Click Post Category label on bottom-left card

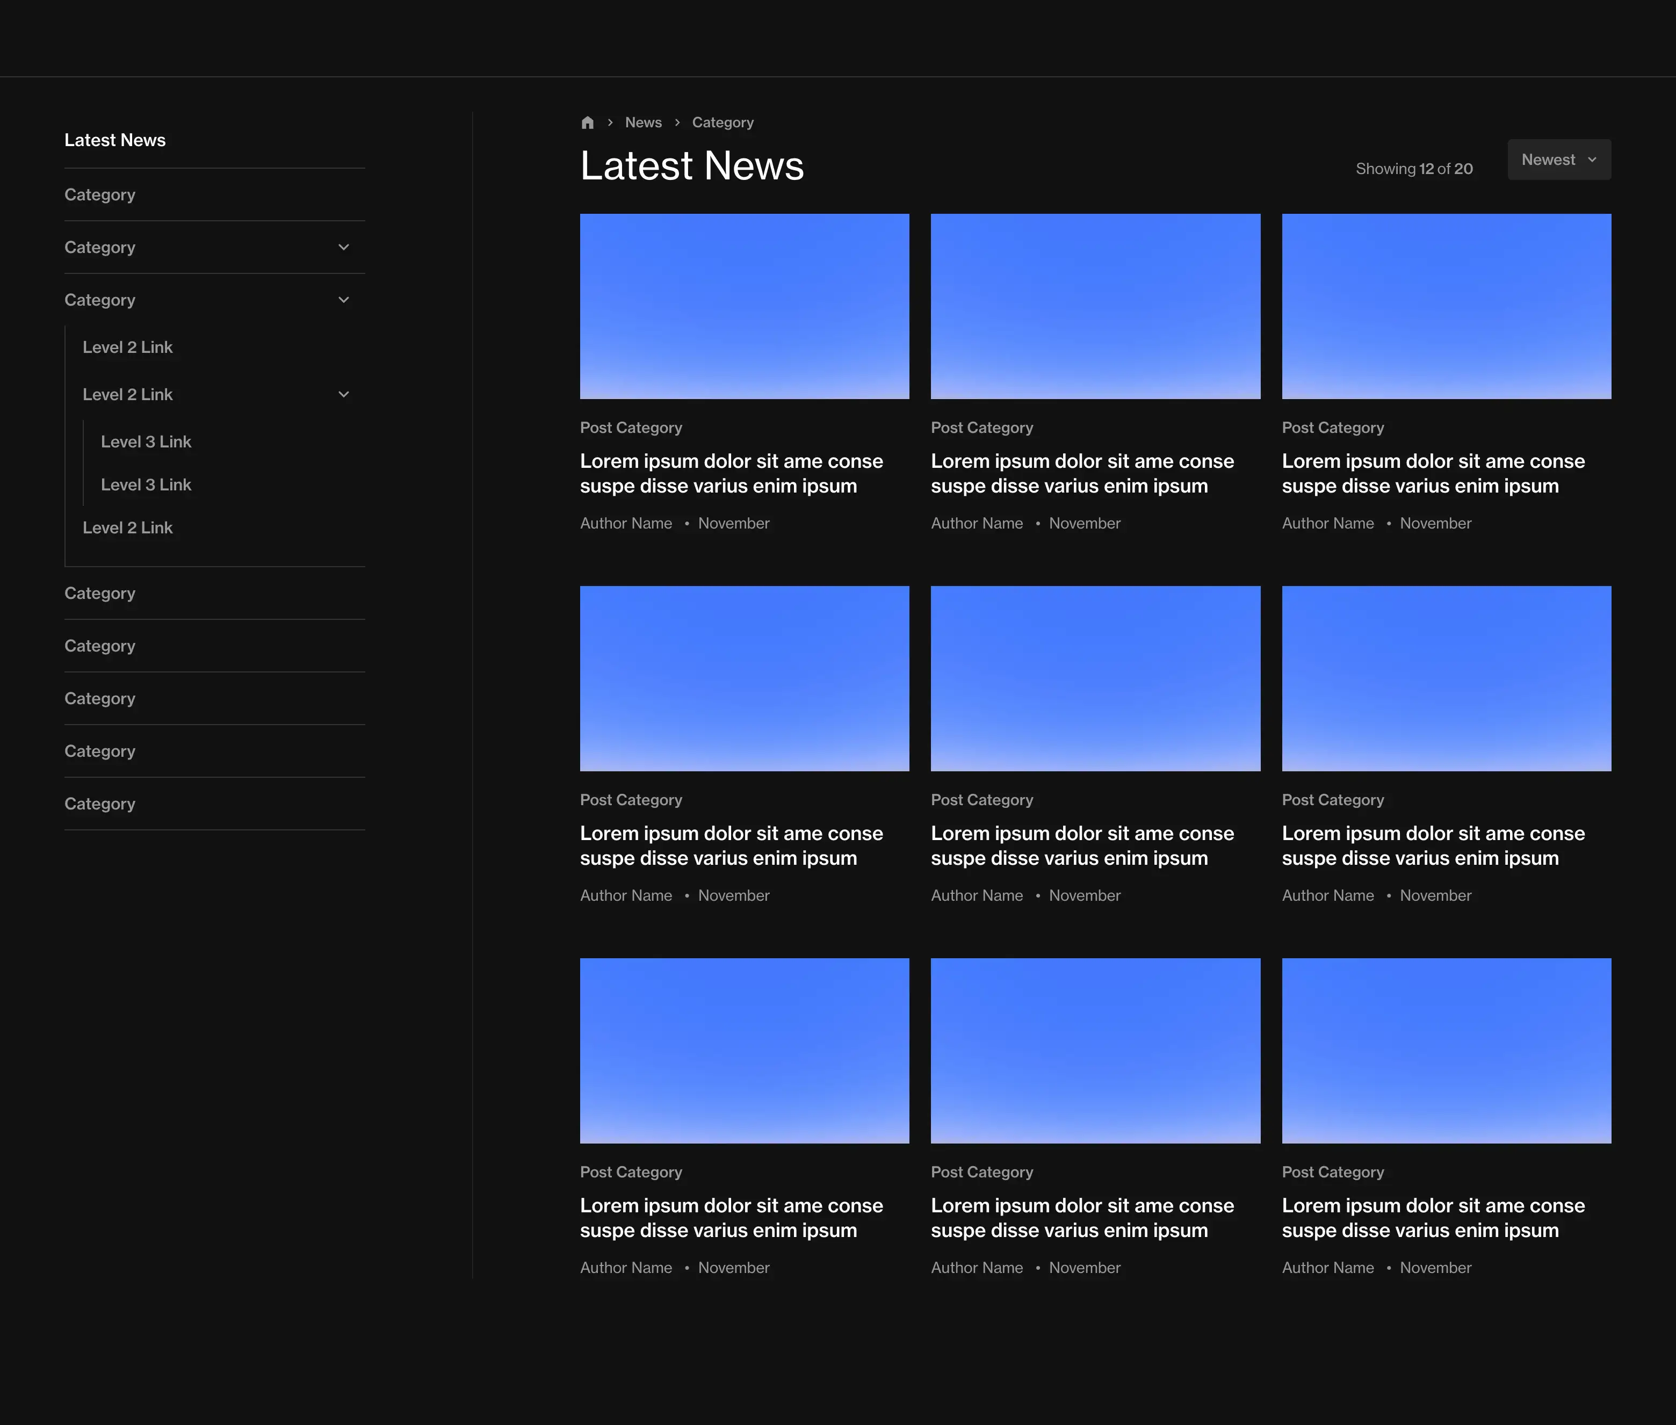[631, 1172]
